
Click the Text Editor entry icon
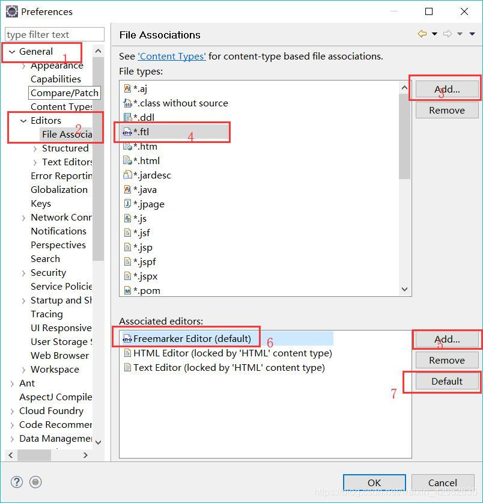(127, 367)
